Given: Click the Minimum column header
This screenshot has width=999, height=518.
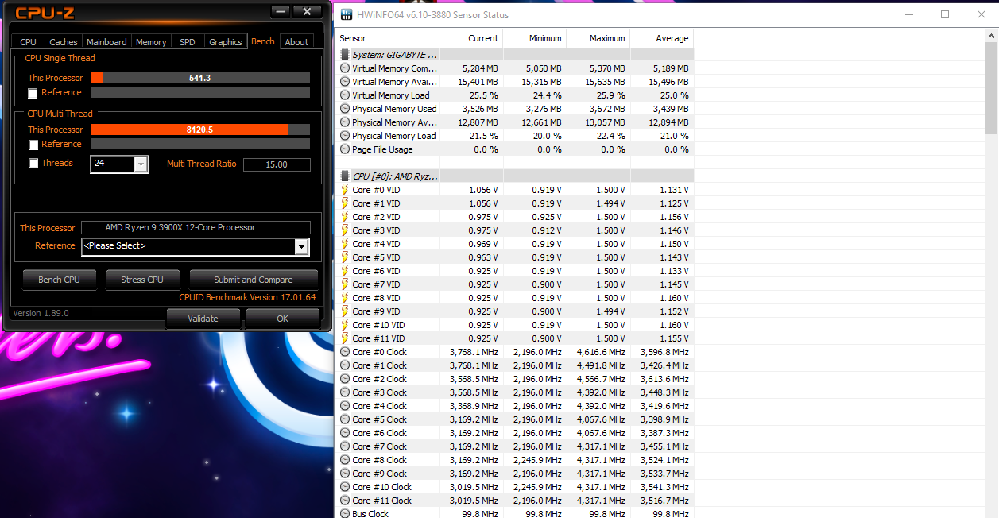Looking at the screenshot, I should 535,38.
